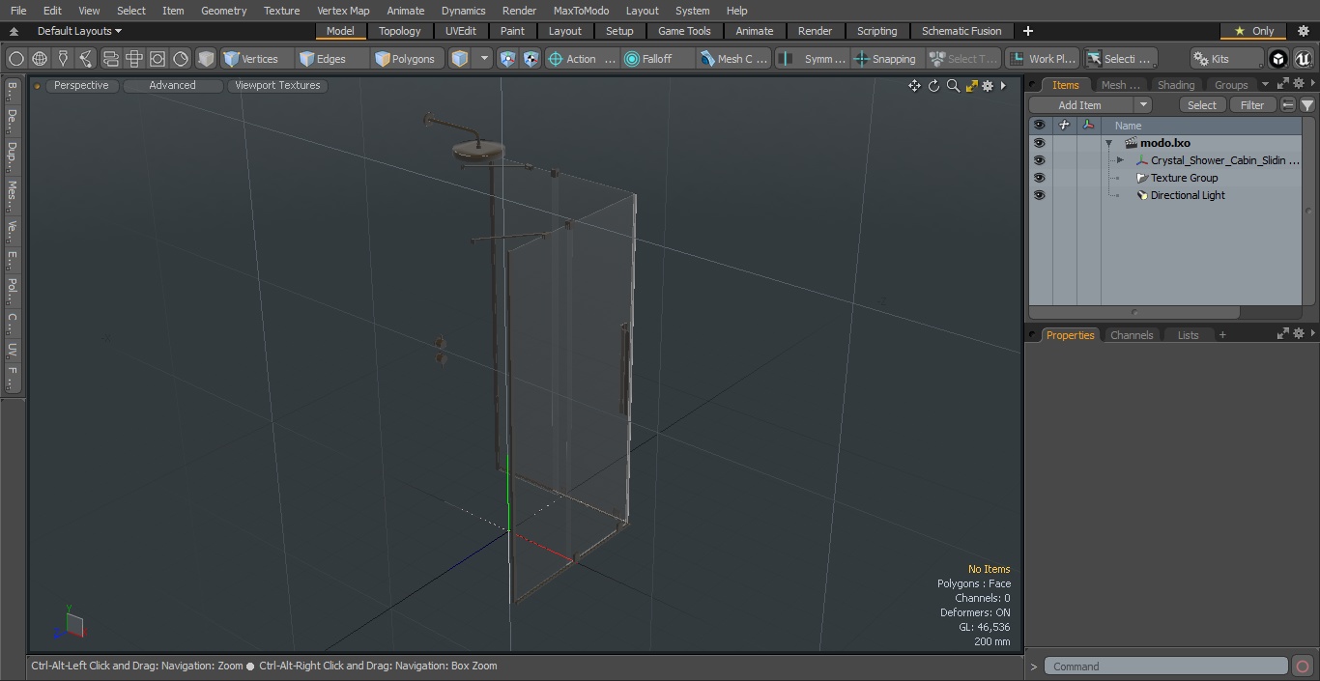Open the Geometry menu
Screen dimensions: 1320x681
(223, 11)
